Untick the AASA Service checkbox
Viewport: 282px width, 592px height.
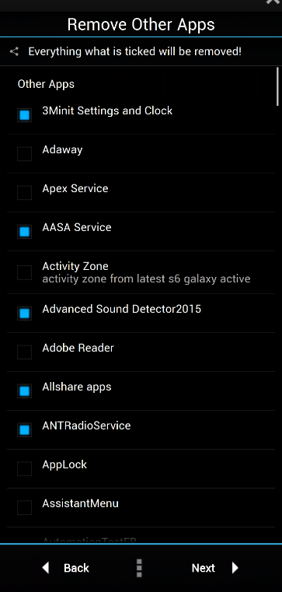25,232
